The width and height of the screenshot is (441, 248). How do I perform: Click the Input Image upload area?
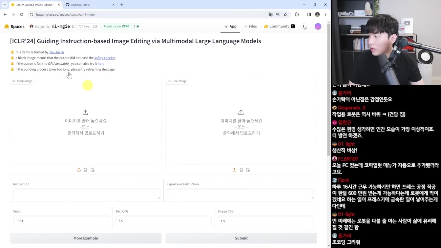tap(86, 123)
